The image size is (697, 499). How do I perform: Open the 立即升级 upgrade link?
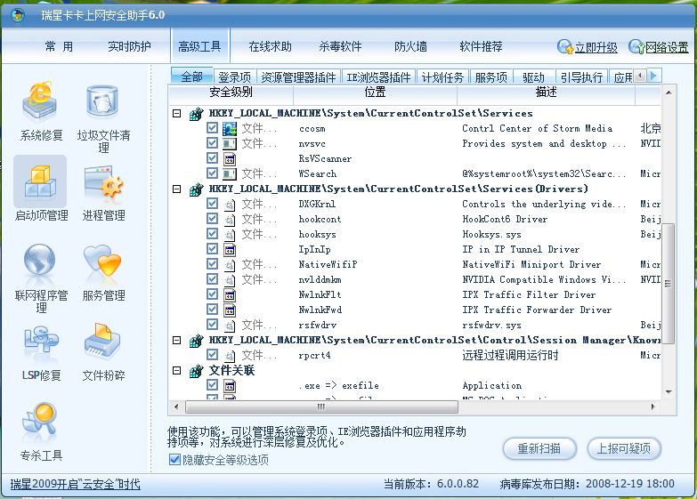pyautogui.click(x=596, y=47)
